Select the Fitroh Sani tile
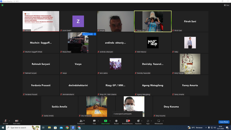Image resolution: width=231 pixels, height=130 pixels. [x=190, y=21]
